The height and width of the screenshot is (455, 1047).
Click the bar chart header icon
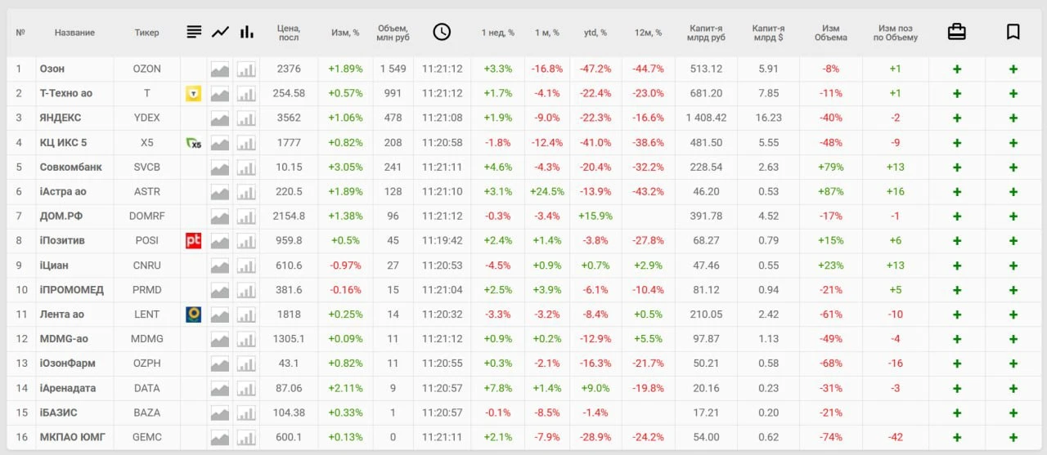246,32
